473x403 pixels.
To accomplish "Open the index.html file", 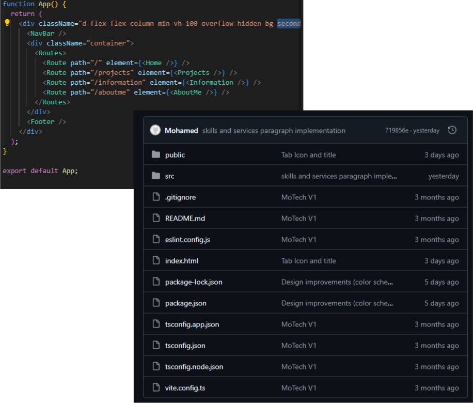I will [182, 260].
